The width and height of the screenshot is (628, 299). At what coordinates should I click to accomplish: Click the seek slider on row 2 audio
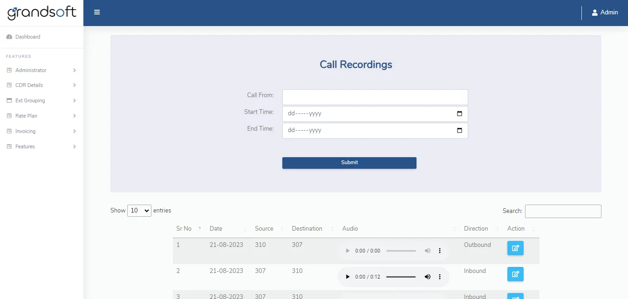[401, 277]
